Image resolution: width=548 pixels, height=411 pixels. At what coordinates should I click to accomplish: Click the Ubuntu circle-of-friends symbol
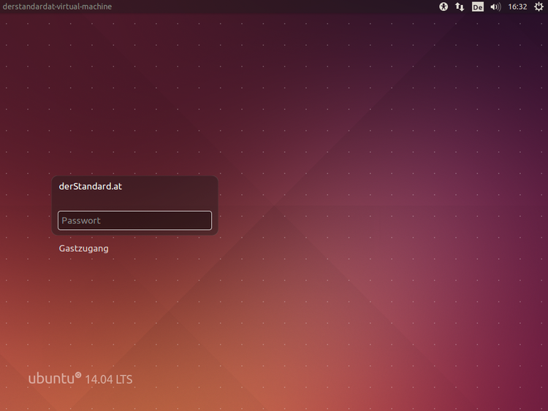click(x=78, y=375)
